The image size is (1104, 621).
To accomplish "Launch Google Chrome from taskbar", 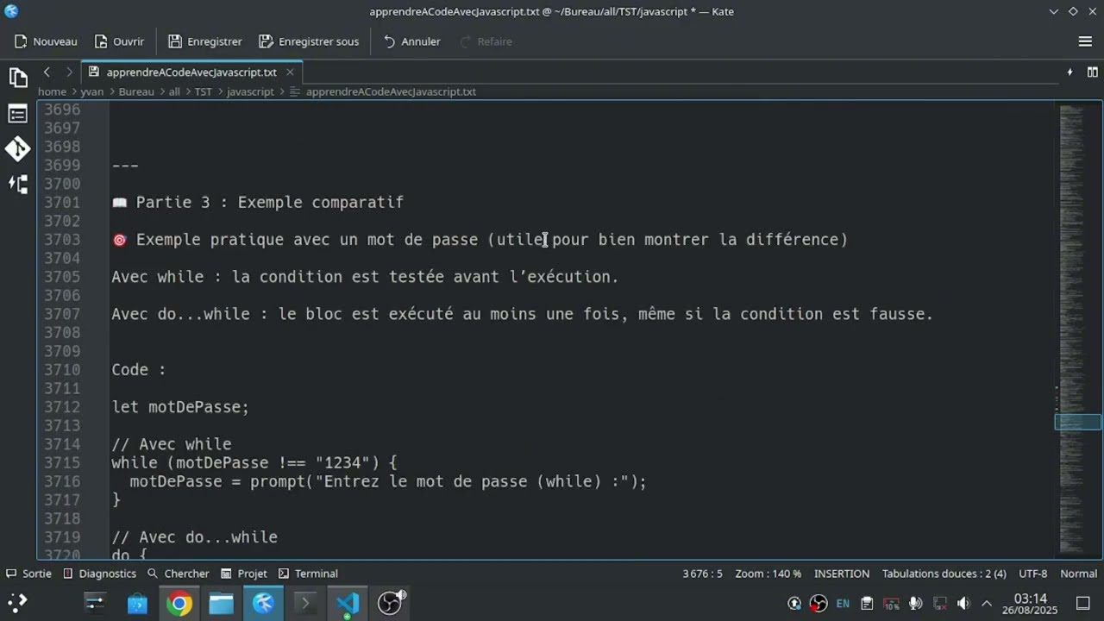I will 179,603.
